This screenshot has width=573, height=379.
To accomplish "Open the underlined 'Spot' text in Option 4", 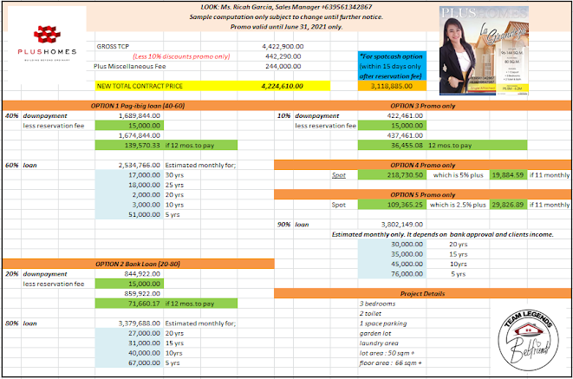I will click(338, 175).
